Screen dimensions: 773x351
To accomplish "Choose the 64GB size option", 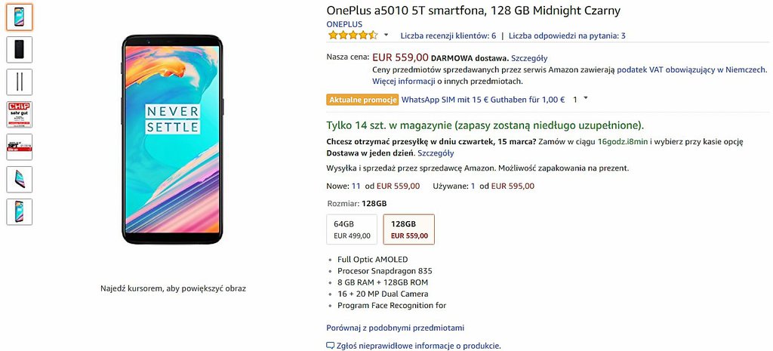I will tap(352, 229).
